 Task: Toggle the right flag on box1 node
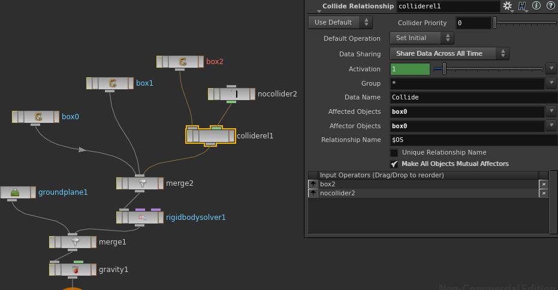(x=131, y=83)
